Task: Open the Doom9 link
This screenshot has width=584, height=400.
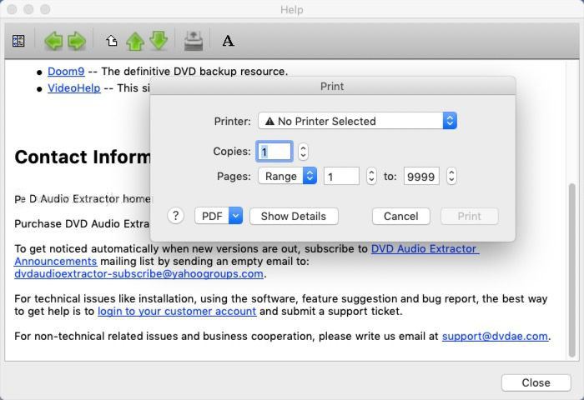Action: pyautogui.click(x=66, y=71)
